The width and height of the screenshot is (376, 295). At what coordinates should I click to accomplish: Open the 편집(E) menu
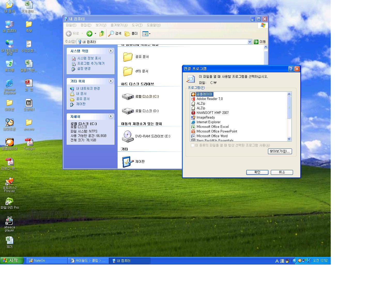86,25
